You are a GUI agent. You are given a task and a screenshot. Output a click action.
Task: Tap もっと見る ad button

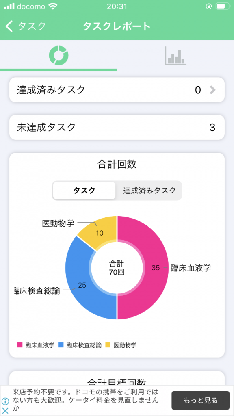pyautogui.click(x=200, y=400)
